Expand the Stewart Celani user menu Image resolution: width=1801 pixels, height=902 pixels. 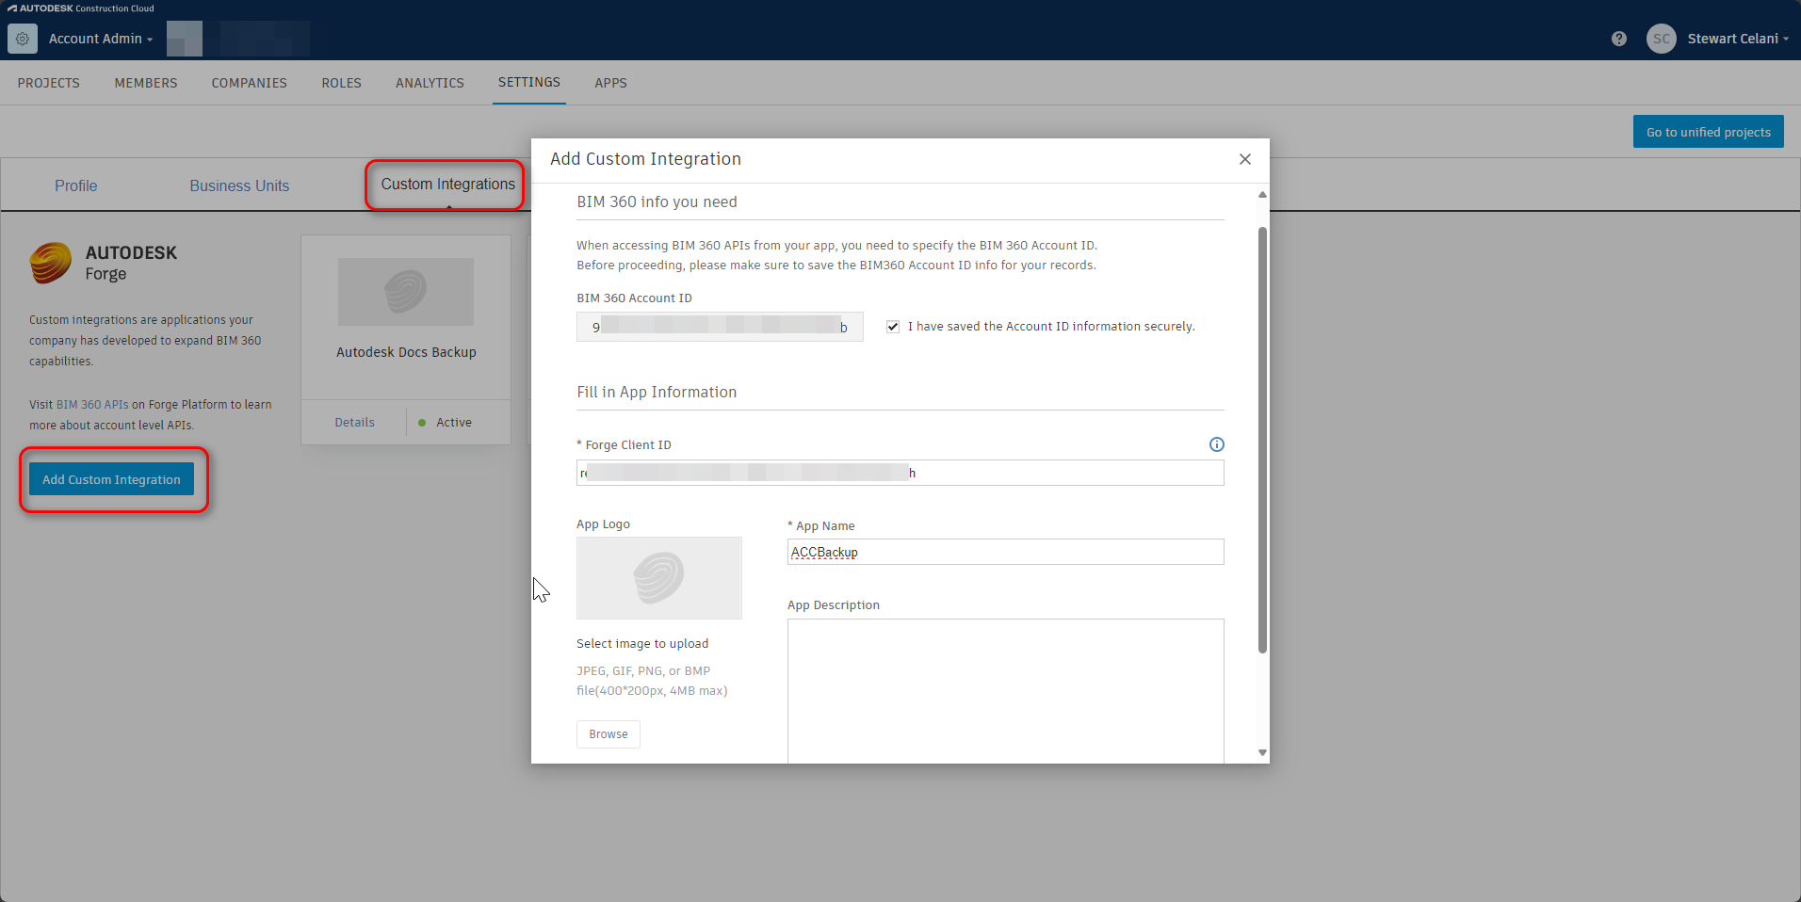coord(1738,39)
